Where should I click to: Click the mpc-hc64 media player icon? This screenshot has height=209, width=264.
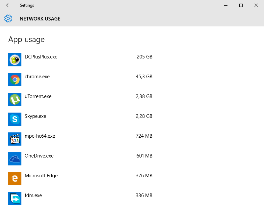tap(15, 139)
